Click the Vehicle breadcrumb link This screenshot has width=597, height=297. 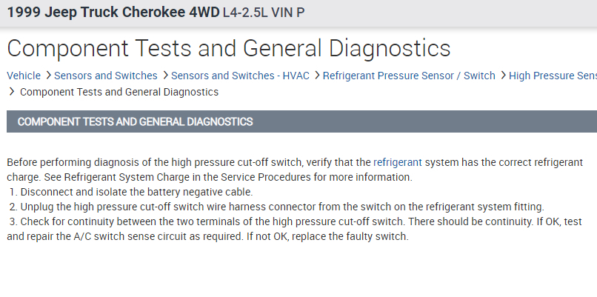(24, 76)
